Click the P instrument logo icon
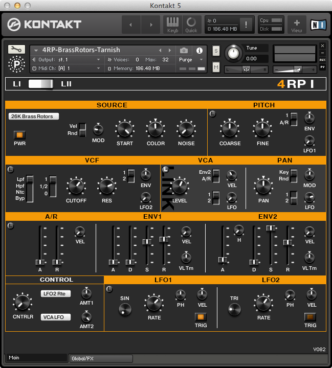The image size is (332, 368). (x=16, y=64)
